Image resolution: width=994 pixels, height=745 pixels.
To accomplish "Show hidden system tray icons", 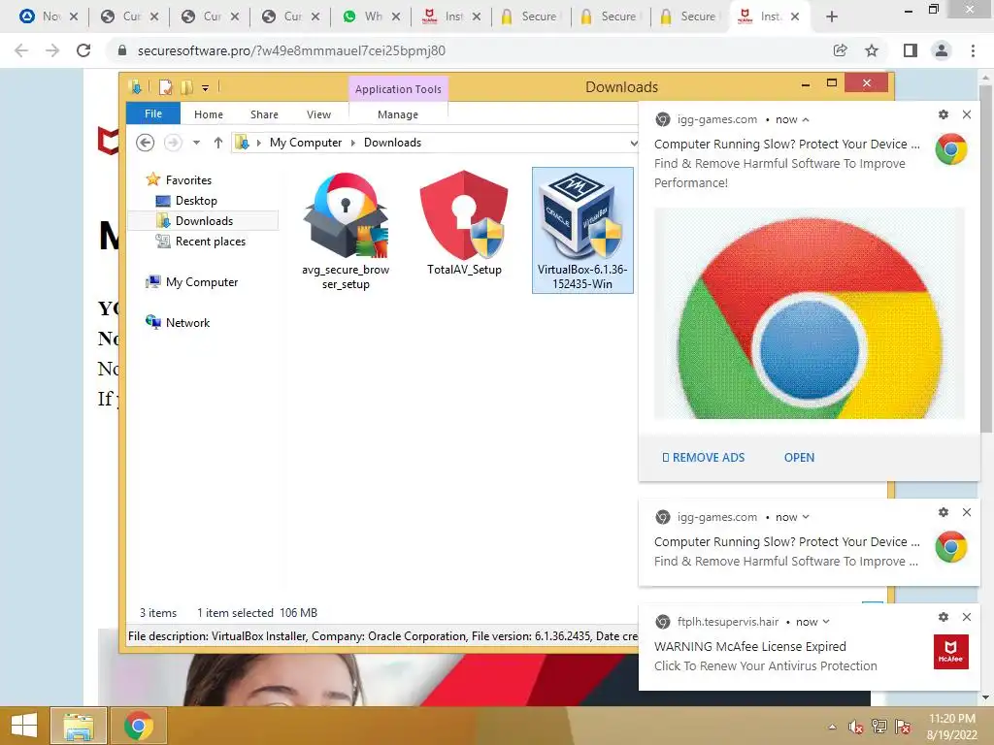I will (x=832, y=727).
